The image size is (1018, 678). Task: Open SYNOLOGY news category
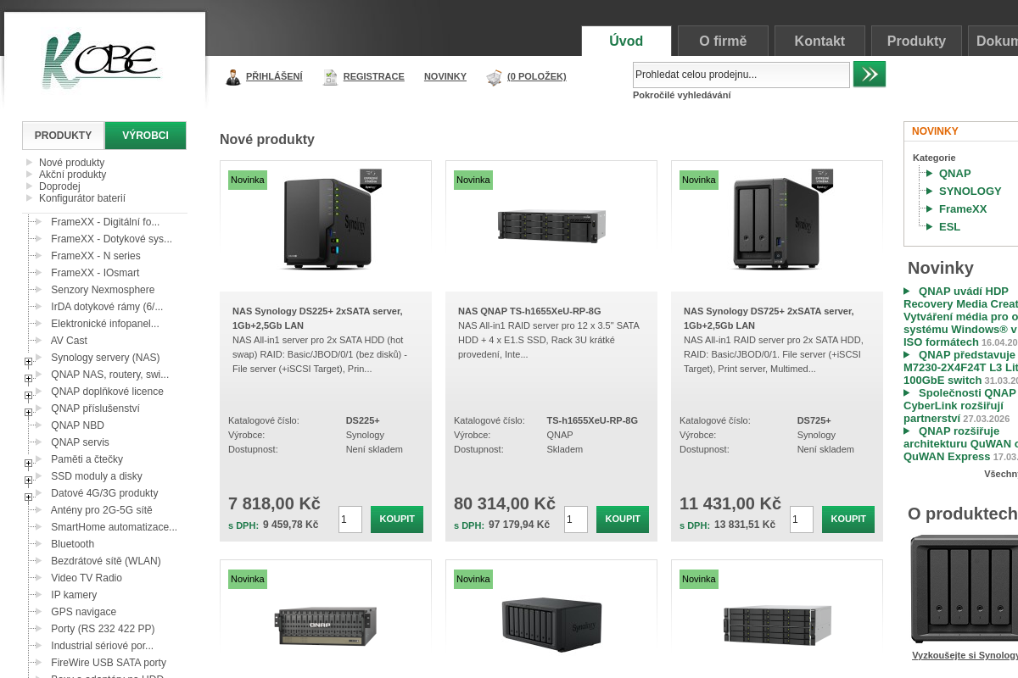click(970, 192)
